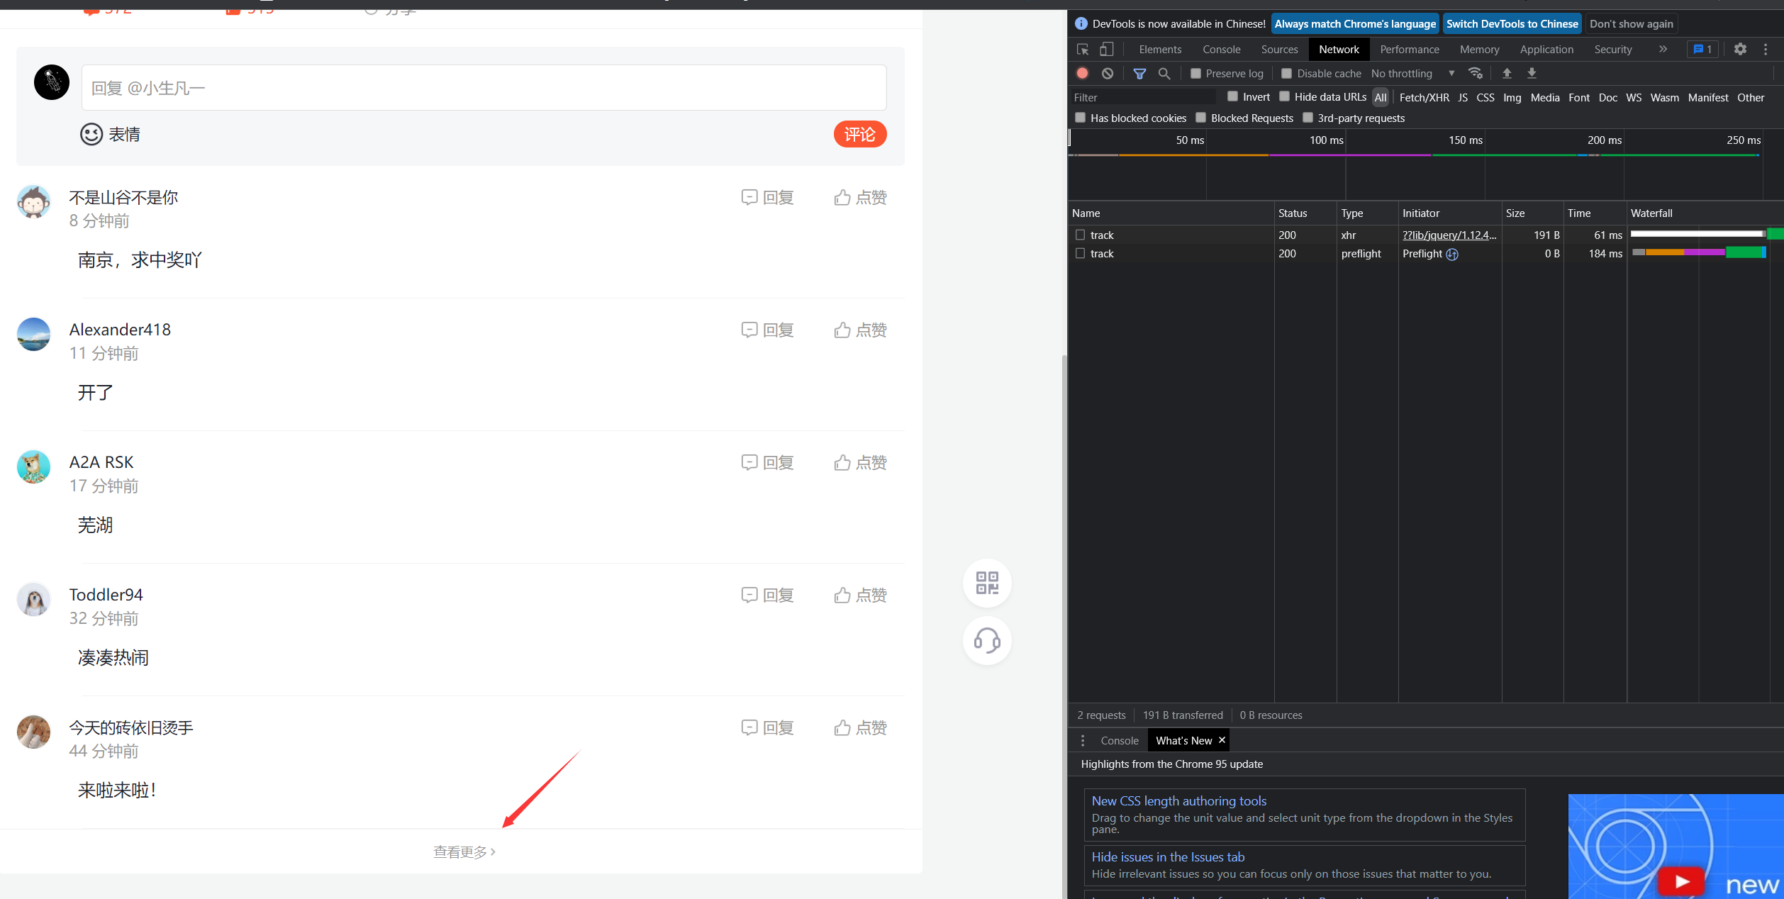Check the Disable cache option
1784x899 pixels.
click(1287, 73)
